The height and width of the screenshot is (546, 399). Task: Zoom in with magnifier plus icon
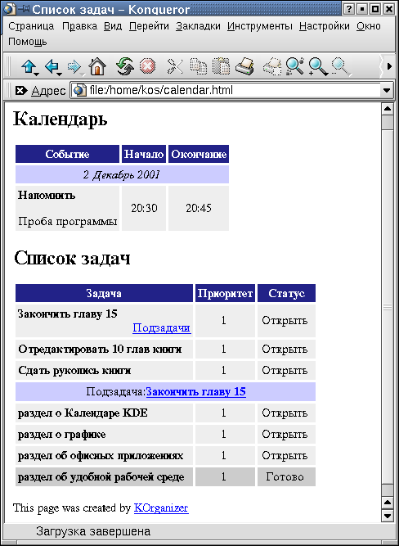318,67
